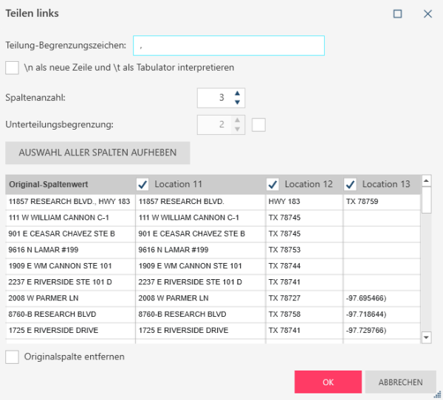Confirm with the OK button
Image resolution: width=443 pixels, height=400 pixels.
click(x=329, y=382)
